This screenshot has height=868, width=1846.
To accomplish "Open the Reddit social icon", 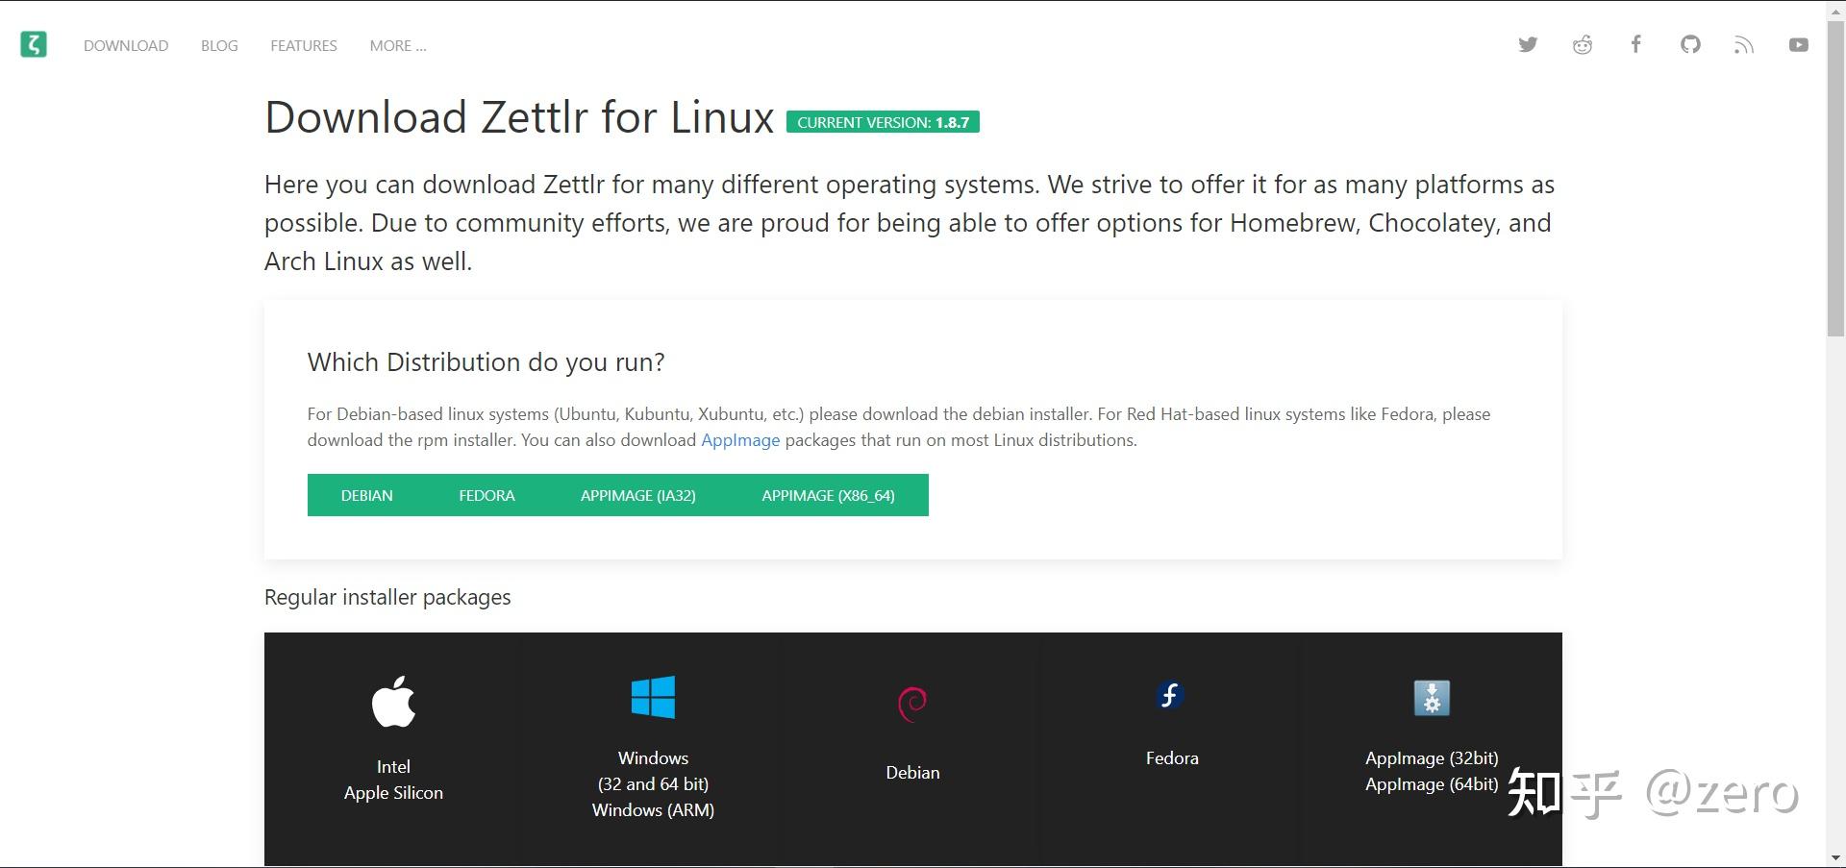I will (1582, 44).
